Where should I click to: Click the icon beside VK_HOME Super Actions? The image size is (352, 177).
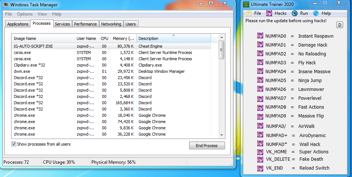[260, 152]
